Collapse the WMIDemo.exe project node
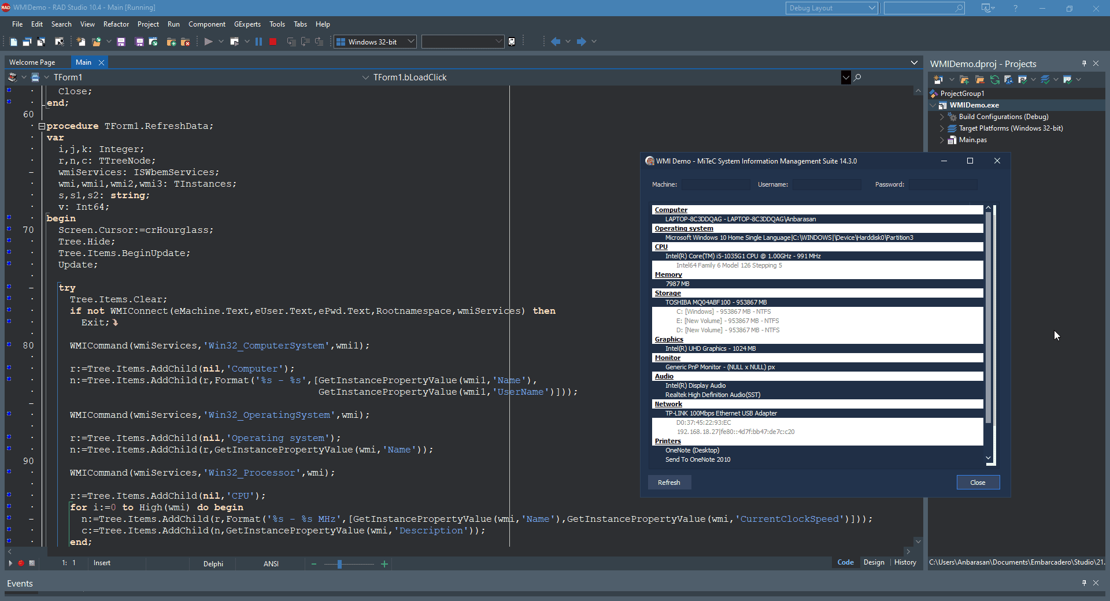 pyautogui.click(x=933, y=105)
